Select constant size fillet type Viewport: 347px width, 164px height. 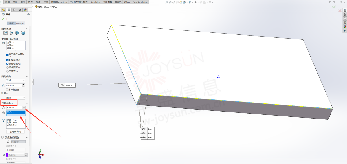point(5,33)
